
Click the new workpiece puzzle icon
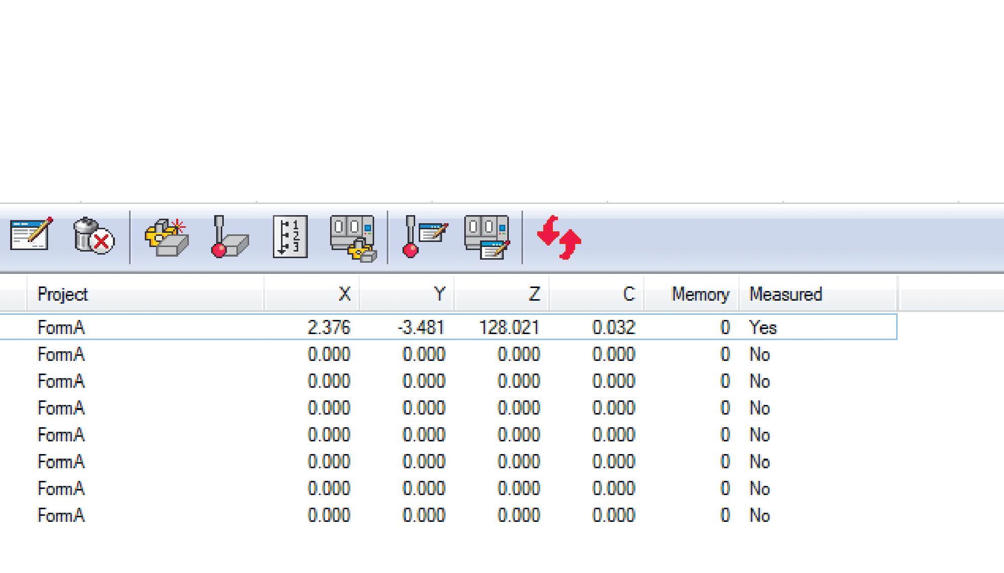pyautogui.click(x=167, y=237)
